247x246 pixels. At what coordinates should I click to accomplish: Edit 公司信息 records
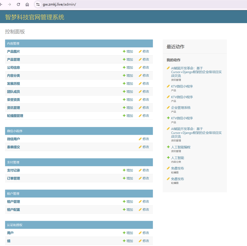click(x=144, y=68)
